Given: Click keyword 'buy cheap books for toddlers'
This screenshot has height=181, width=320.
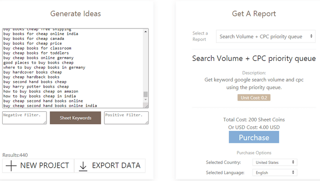Looking at the screenshot, I should [x=36, y=53].
